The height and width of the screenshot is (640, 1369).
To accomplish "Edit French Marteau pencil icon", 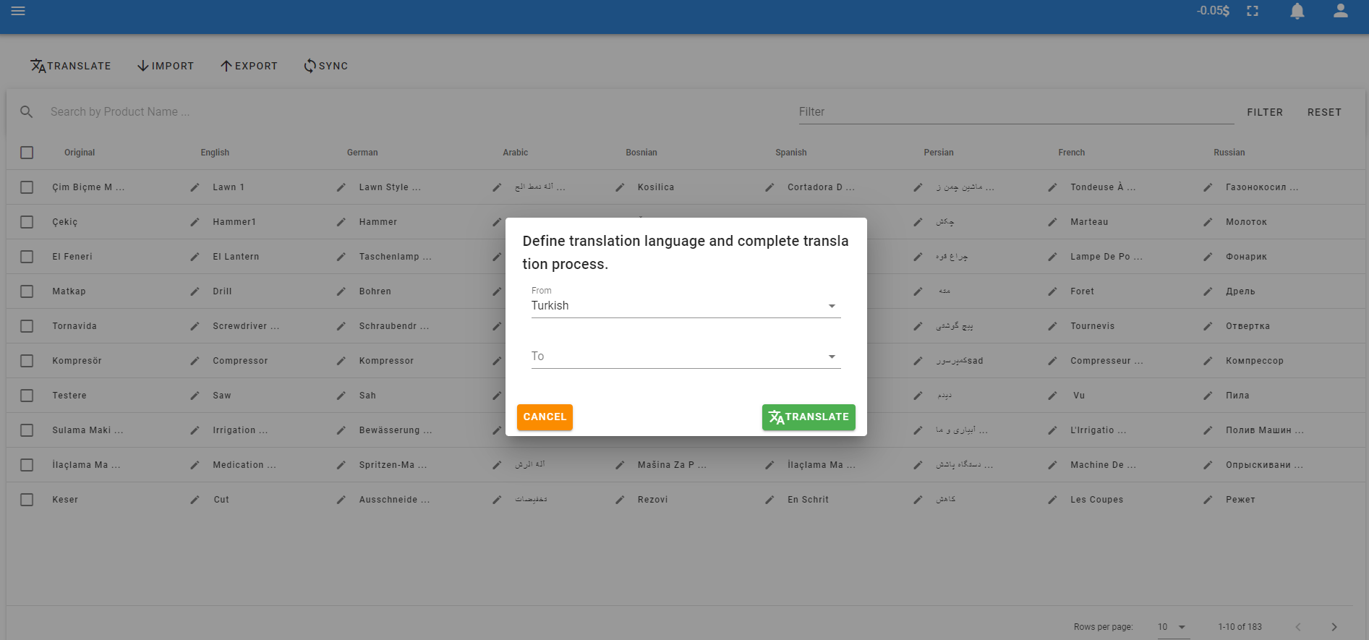I will click(1052, 222).
